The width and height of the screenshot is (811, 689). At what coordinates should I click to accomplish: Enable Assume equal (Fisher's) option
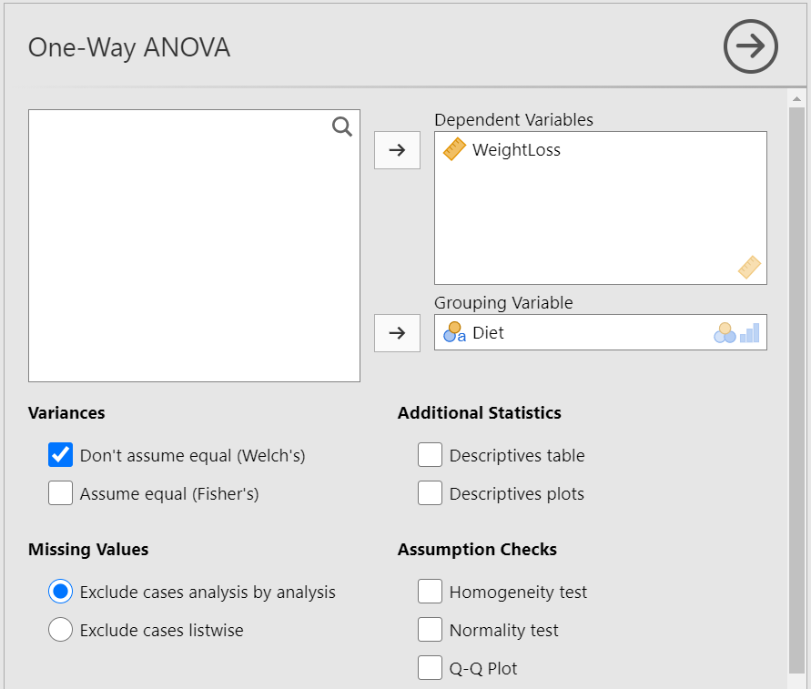coord(61,493)
